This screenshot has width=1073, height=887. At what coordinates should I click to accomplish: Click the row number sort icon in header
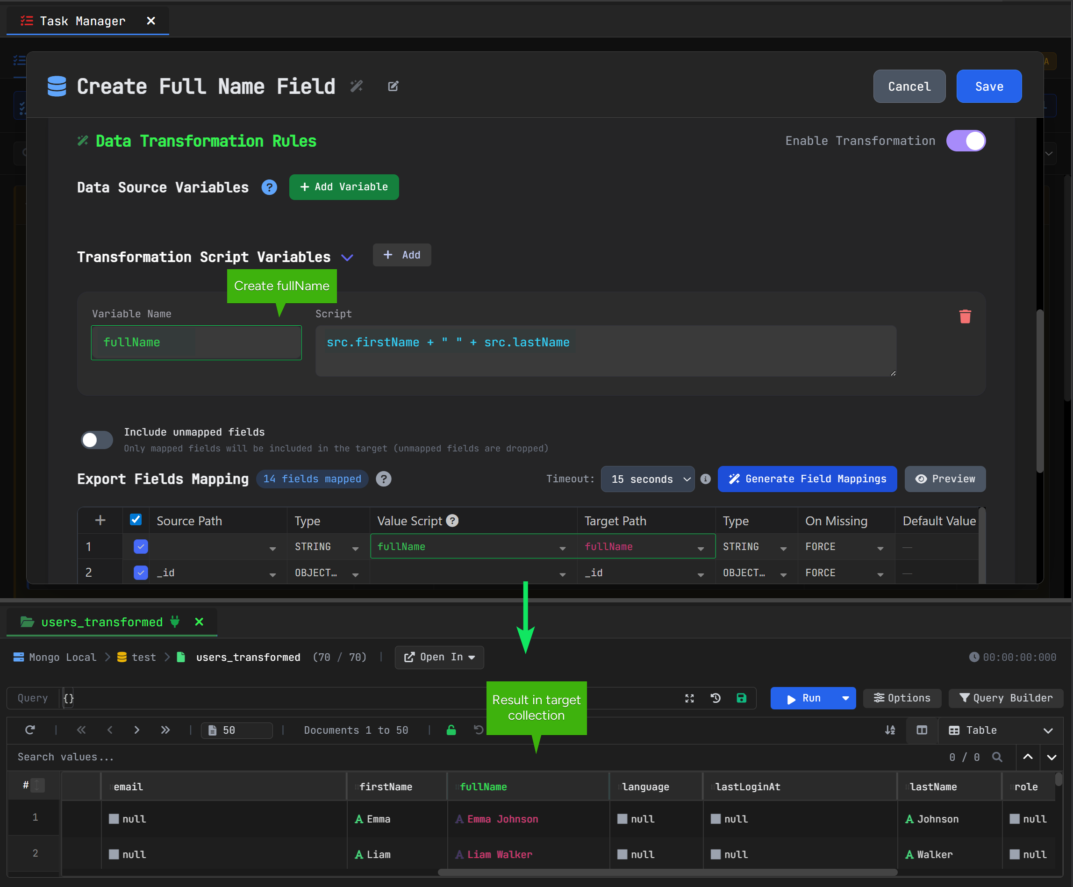[x=37, y=785]
